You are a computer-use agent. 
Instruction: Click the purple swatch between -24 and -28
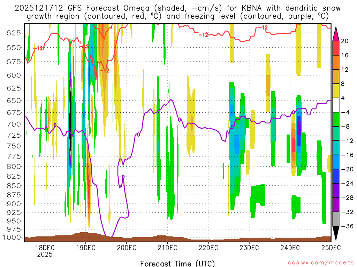[x=336, y=191]
